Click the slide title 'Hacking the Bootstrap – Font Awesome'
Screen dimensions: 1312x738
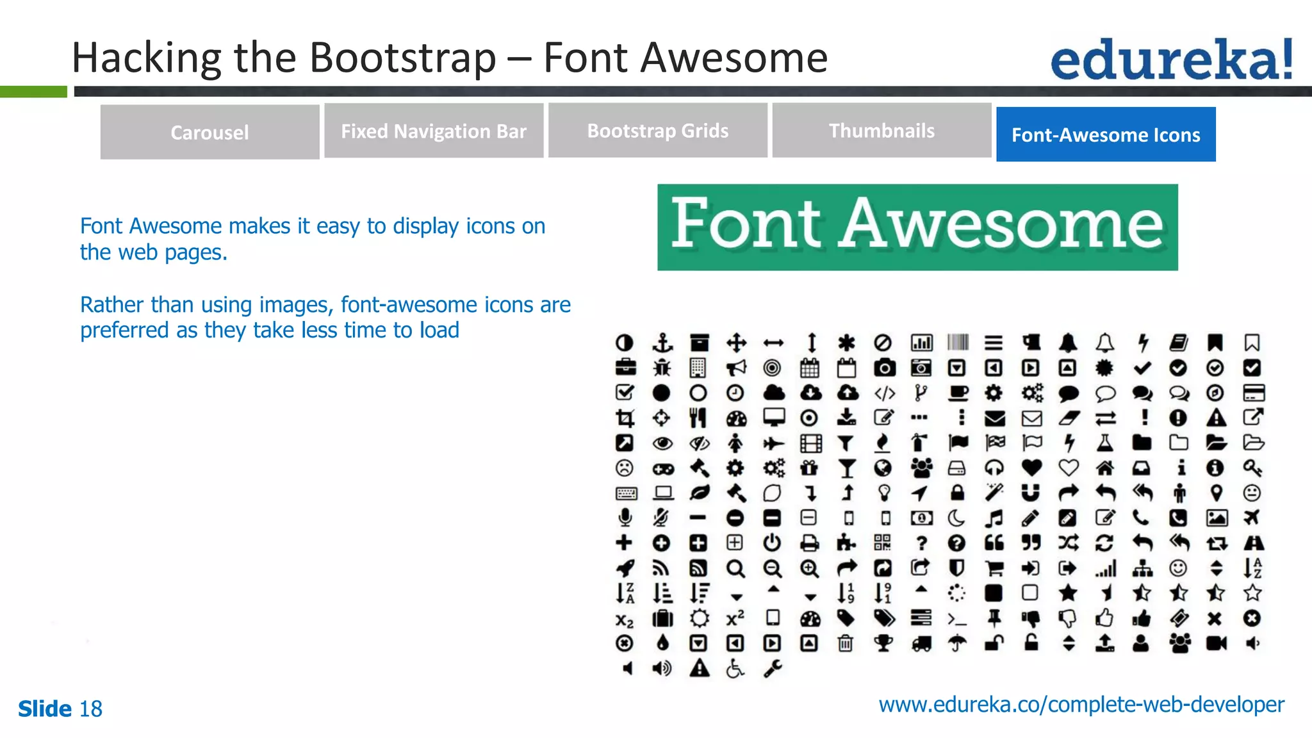pos(450,58)
